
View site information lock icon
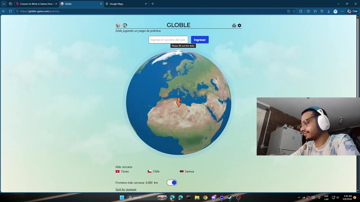17,11
